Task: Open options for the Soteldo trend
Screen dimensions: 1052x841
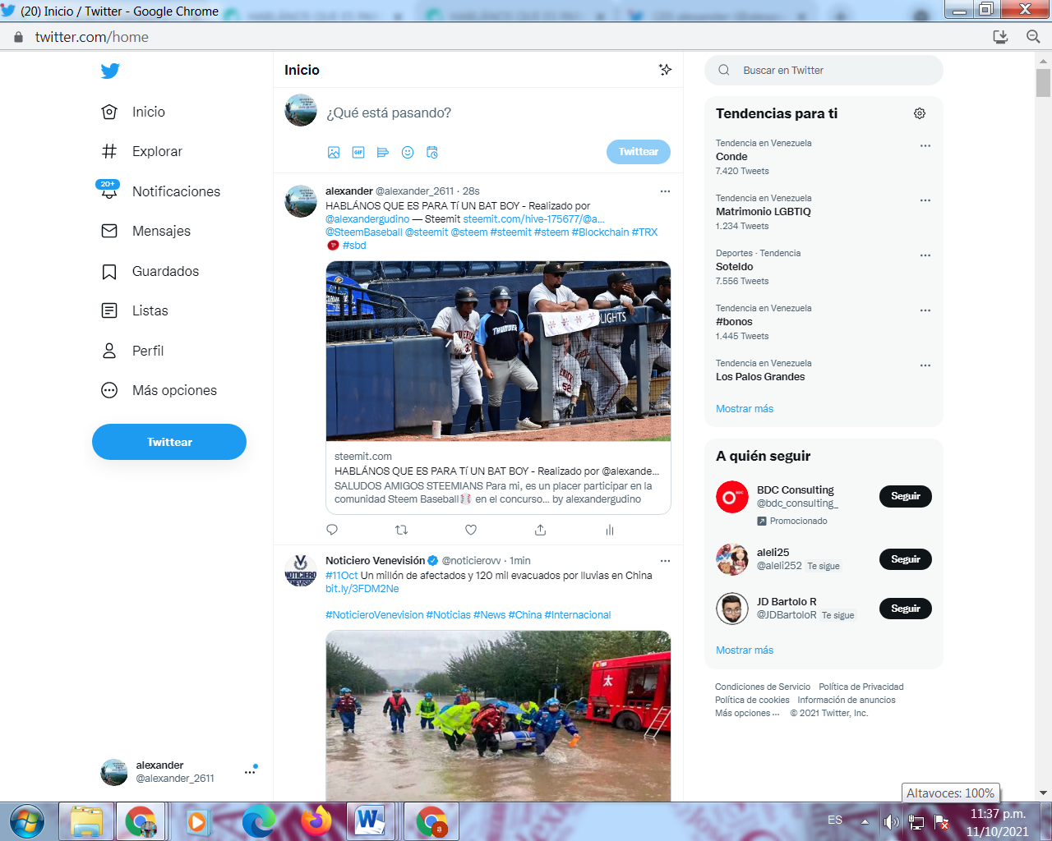Action: coord(925,255)
